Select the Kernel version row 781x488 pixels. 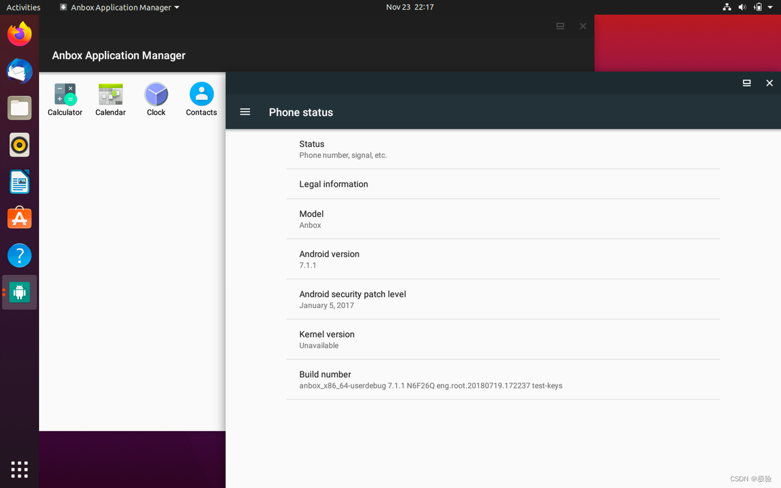503,340
